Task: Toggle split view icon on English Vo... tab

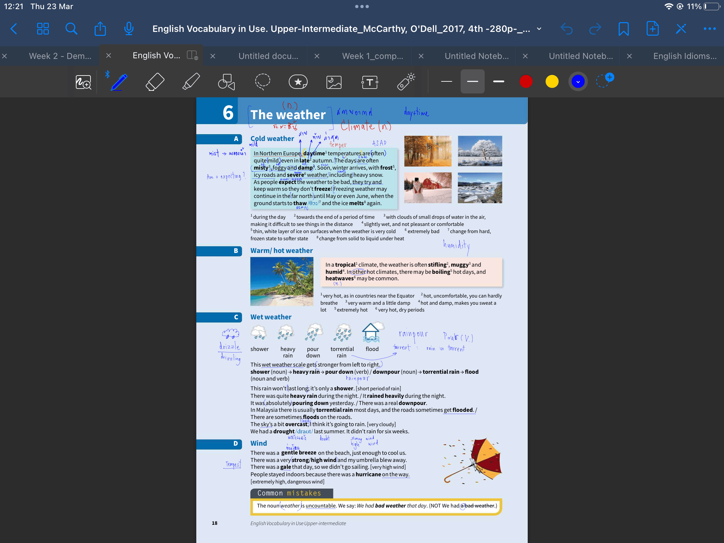Action: (192, 55)
